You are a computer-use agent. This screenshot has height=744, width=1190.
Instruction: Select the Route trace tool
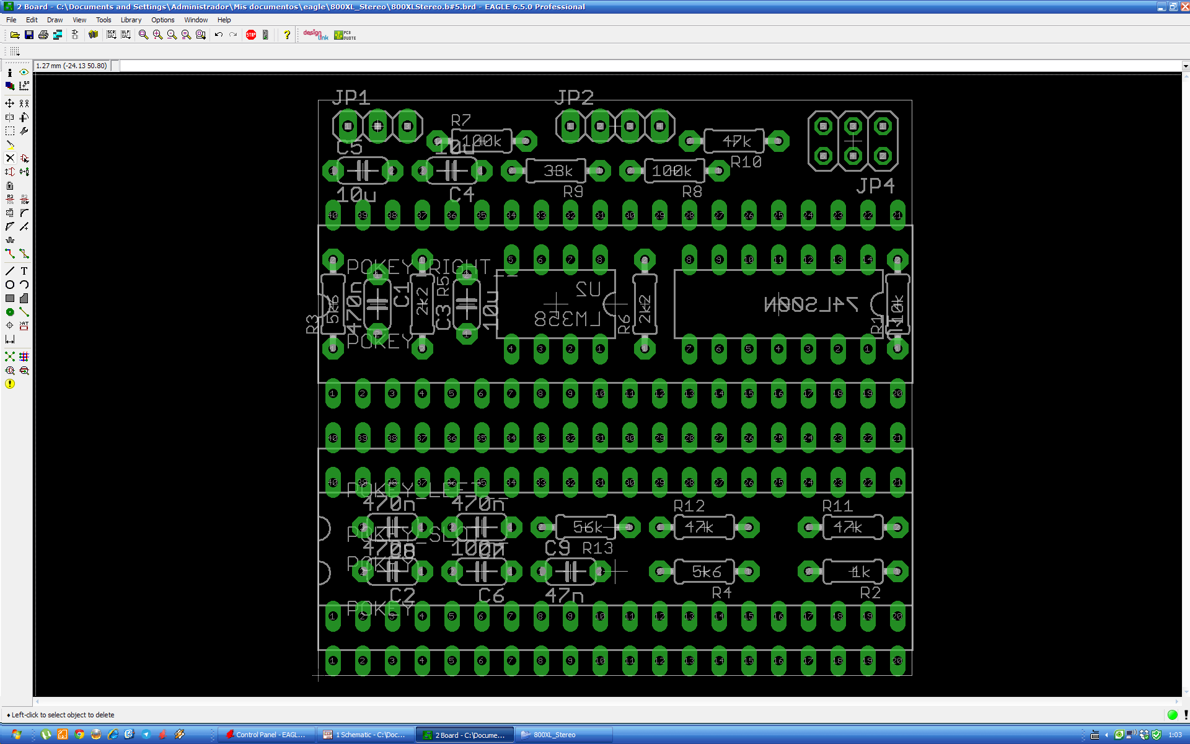coord(10,254)
